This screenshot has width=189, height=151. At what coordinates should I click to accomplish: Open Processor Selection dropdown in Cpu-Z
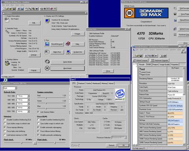(125, 138)
